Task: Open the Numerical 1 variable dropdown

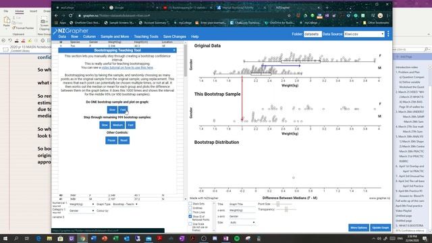Action: pos(81,204)
